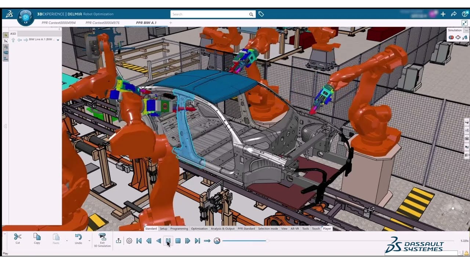Collapse the ASO side panel chevron

59,29
